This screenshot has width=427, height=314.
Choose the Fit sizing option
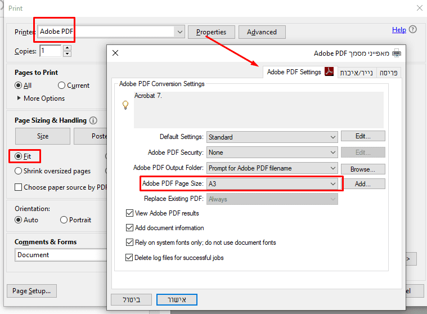(18, 156)
